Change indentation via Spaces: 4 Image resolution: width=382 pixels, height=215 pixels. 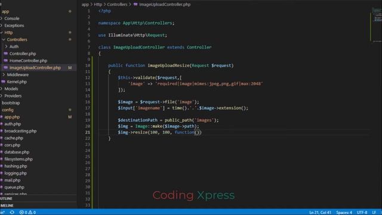pyautogui.click(x=344, y=213)
